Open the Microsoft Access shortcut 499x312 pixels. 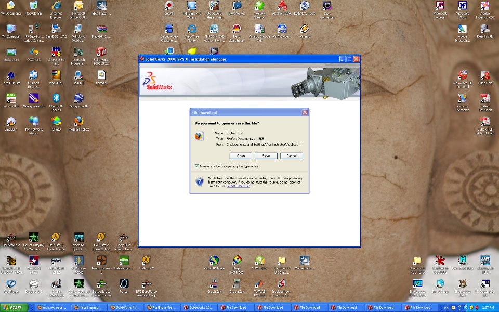point(440,9)
